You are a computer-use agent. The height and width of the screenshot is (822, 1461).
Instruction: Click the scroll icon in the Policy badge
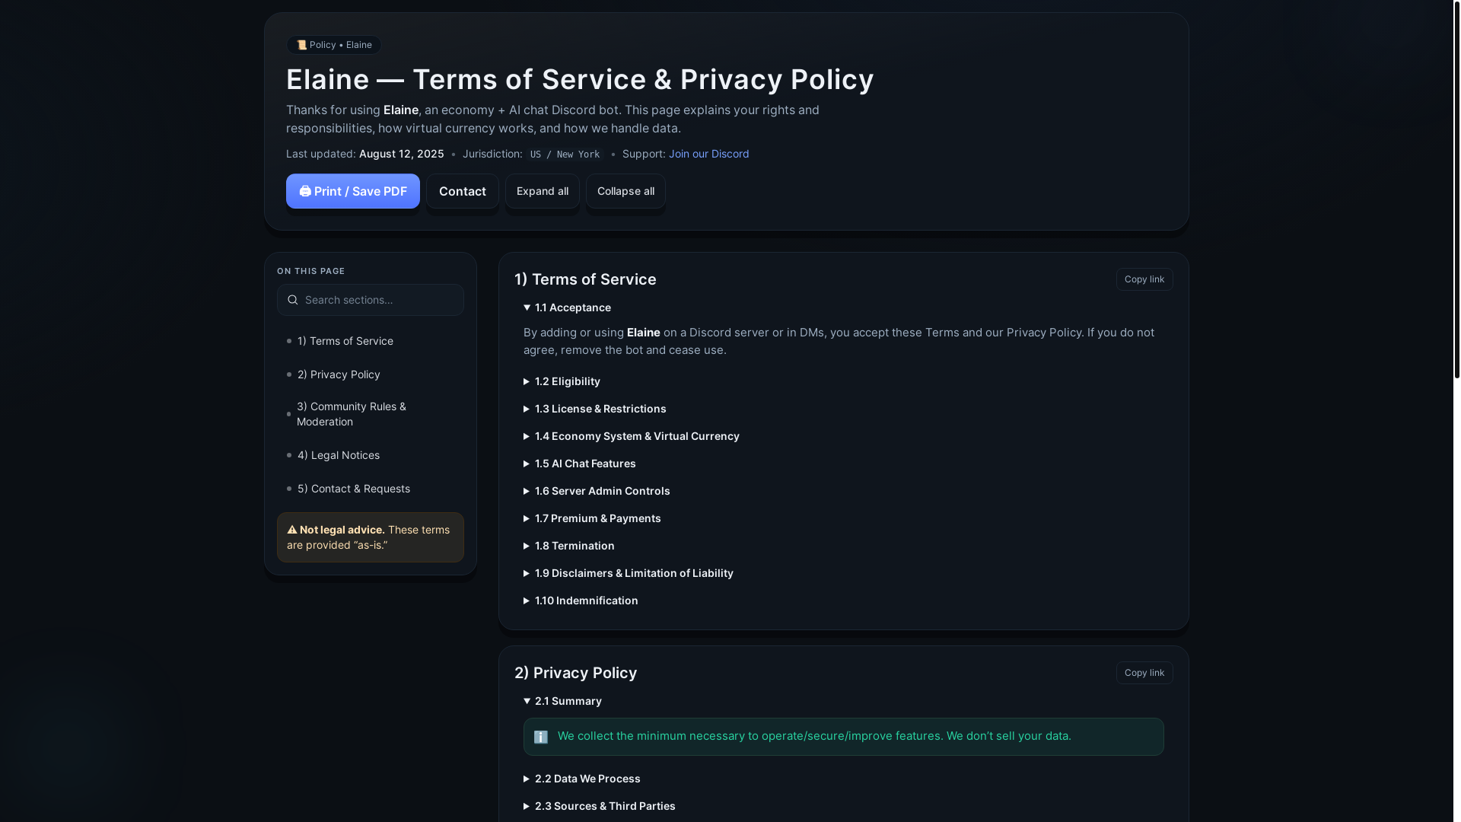tap(301, 45)
